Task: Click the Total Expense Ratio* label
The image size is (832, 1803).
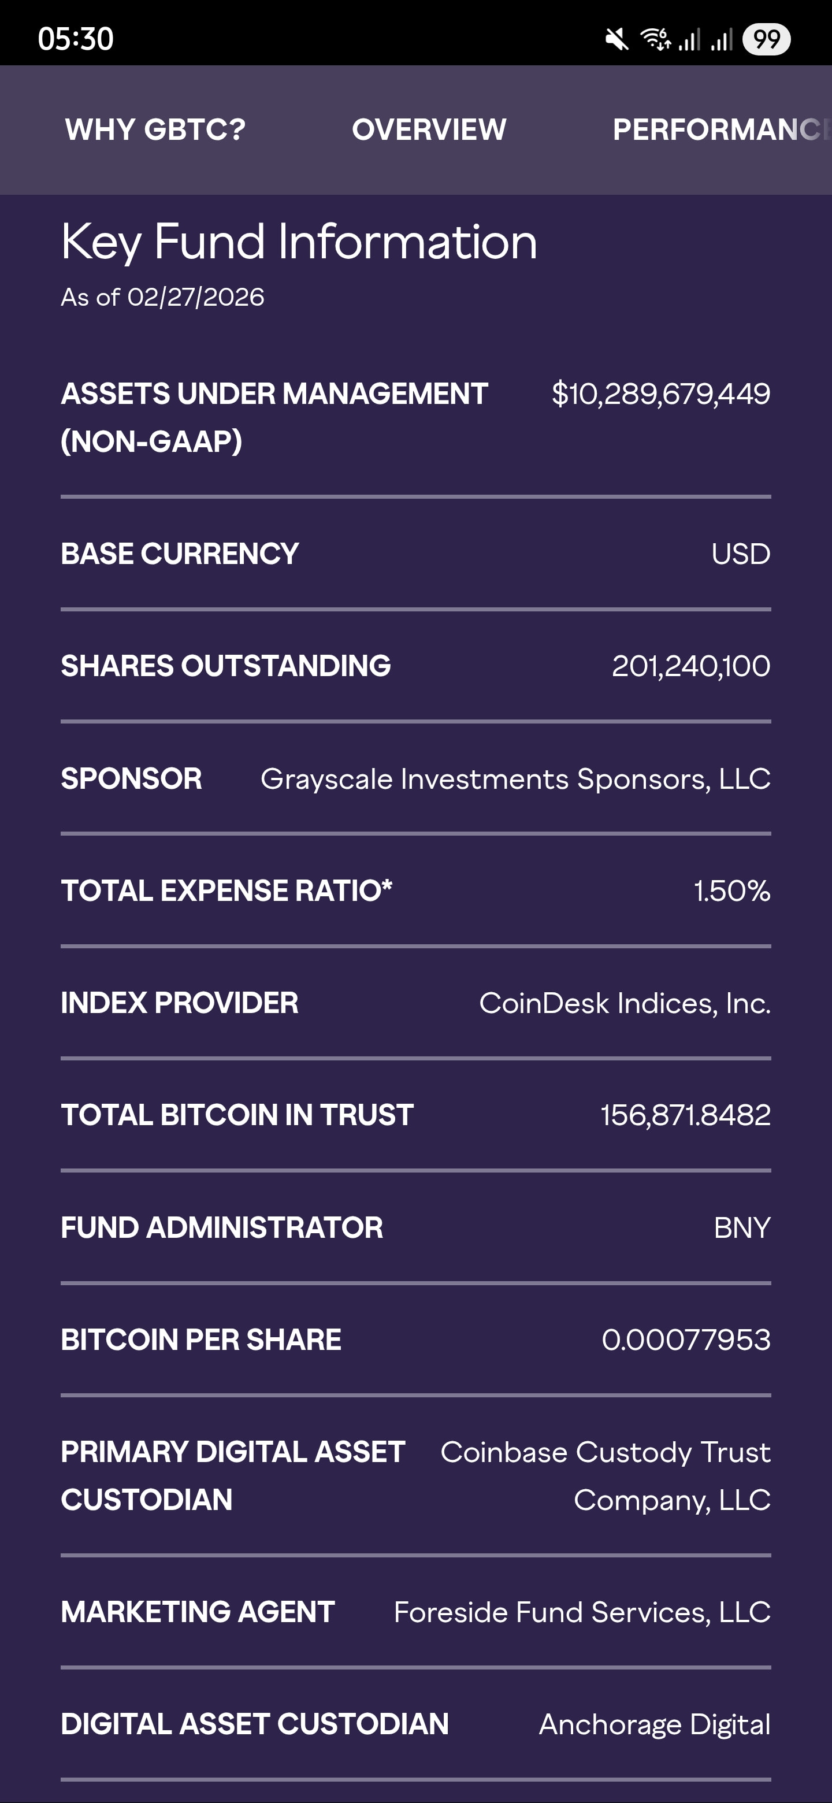Action: (226, 891)
